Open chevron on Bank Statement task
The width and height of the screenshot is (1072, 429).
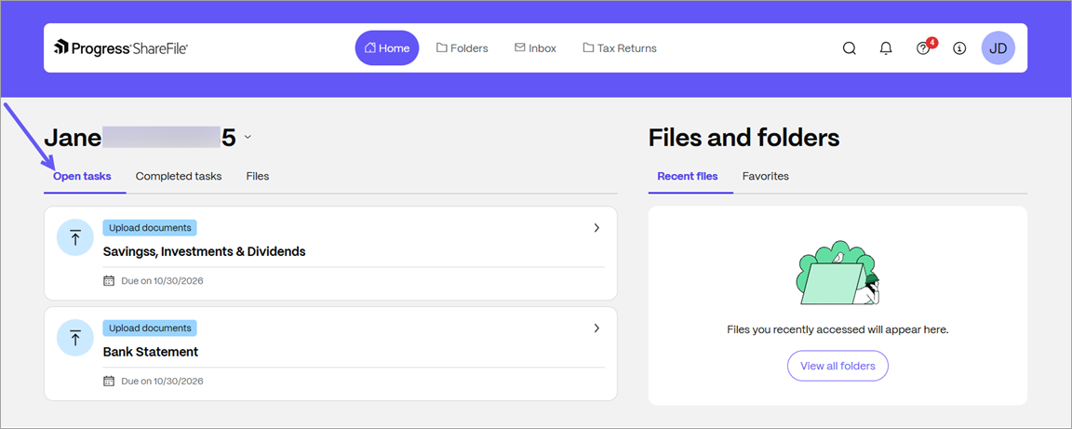click(x=596, y=328)
